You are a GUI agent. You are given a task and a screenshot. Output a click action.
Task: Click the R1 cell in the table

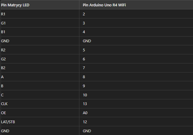coord(3,14)
